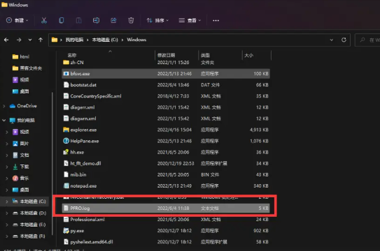This screenshot has width=380, height=251.
Task: Go back with the left arrow
Action: pos(6,40)
